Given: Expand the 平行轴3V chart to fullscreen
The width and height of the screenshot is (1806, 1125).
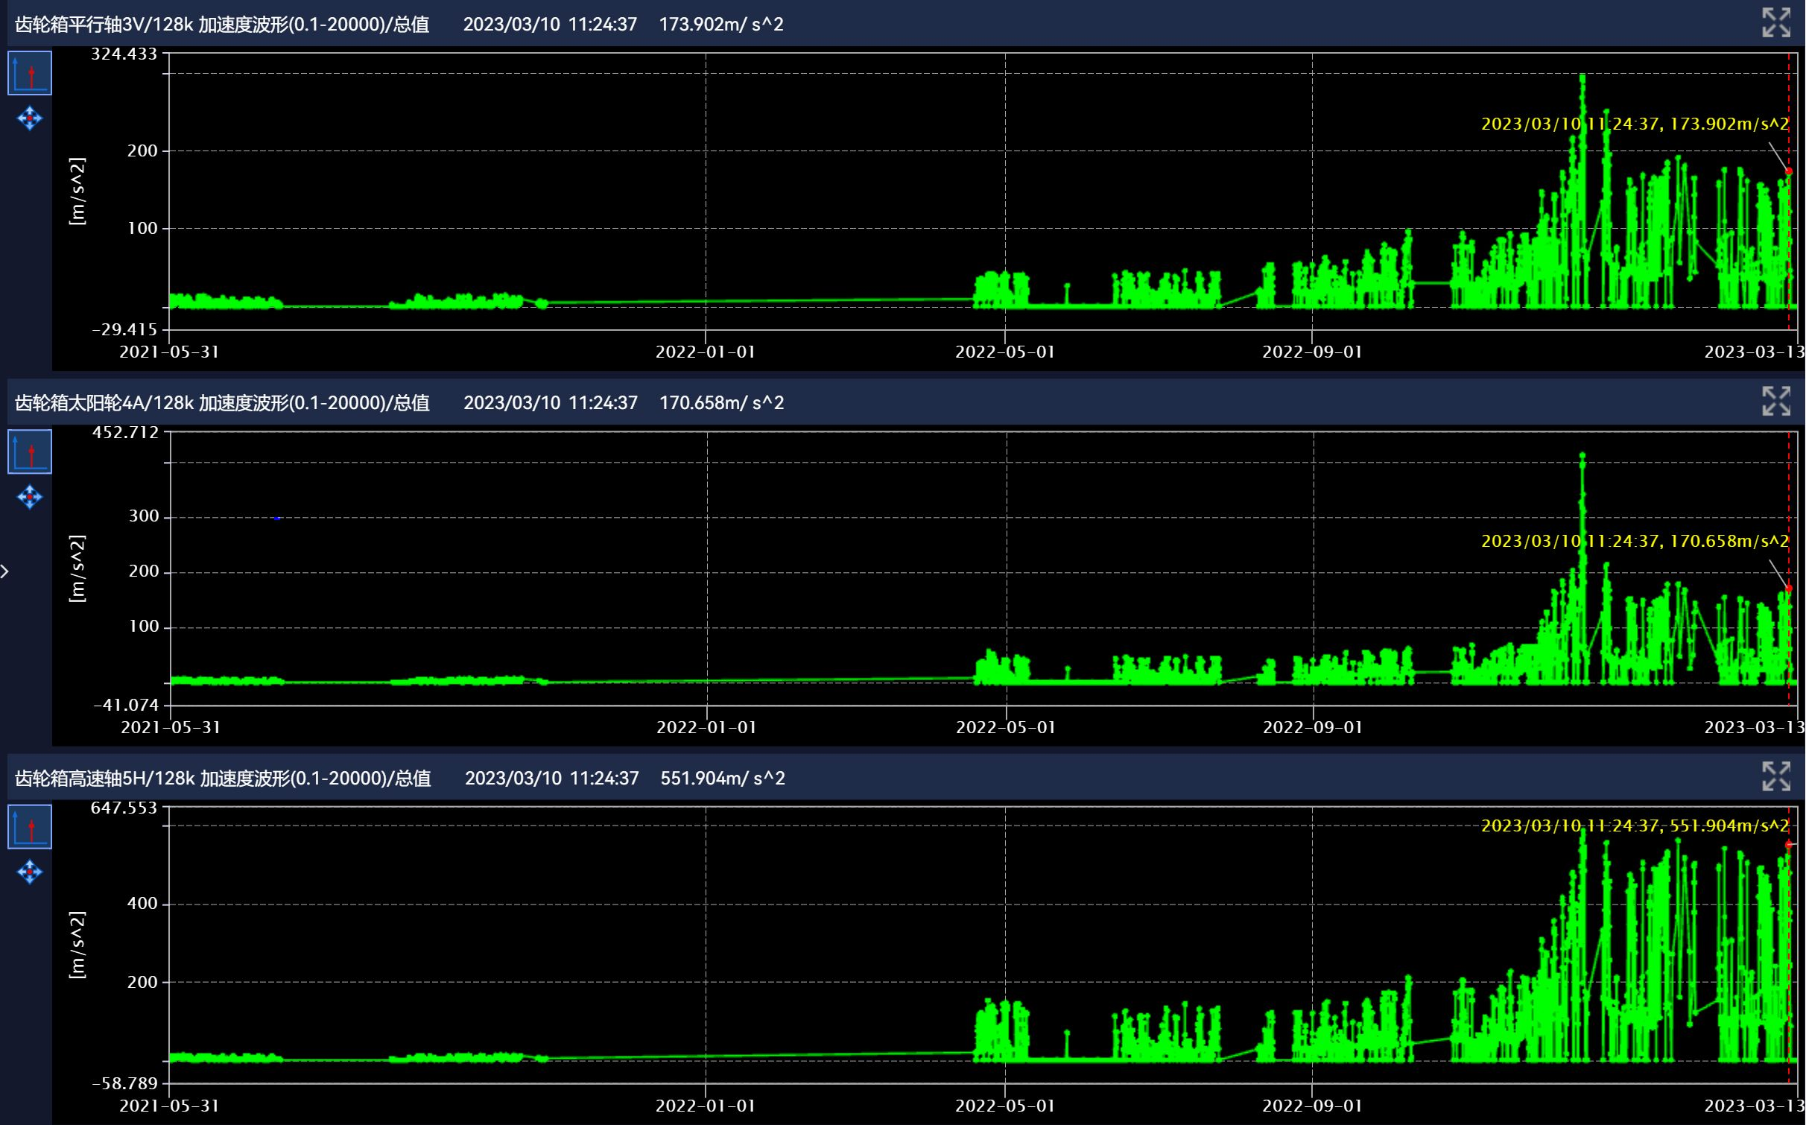Looking at the screenshot, I should [x=1776, y=22].
